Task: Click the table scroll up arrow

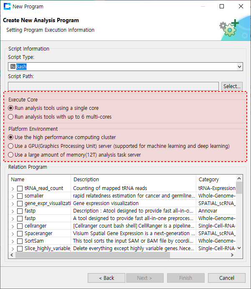Action: point(239,178)
